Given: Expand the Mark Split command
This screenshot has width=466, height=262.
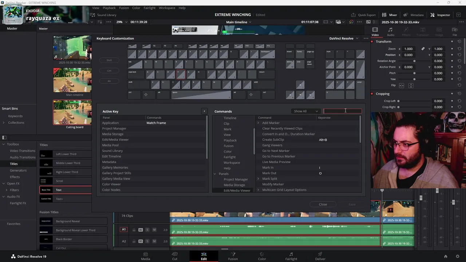Looking at the screenshot, I should click(258, 179).
